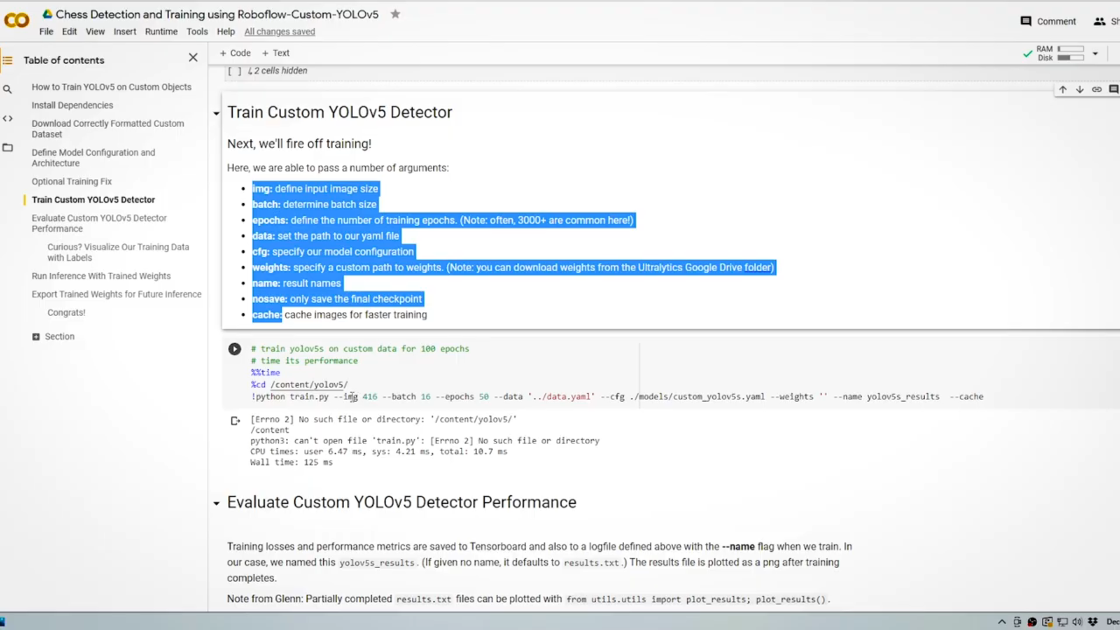Open the View menu
Screen dimensions: 1120x630
point(95,32)
